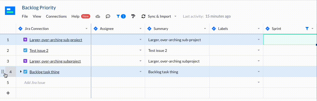The width and height of the screenshot is (317, 101).
Task: Open the Help menu
Action: coord(75,17)
